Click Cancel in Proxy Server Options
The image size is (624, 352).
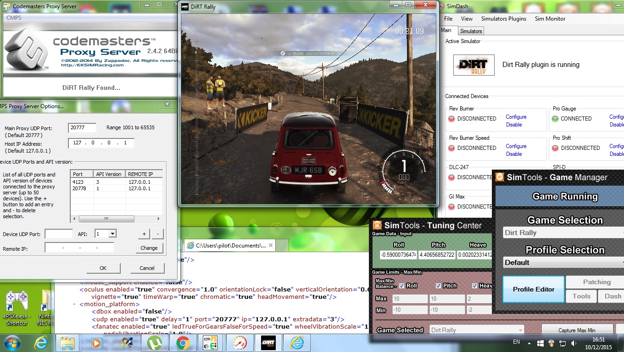pyautogui.click(x=147, y=268)
